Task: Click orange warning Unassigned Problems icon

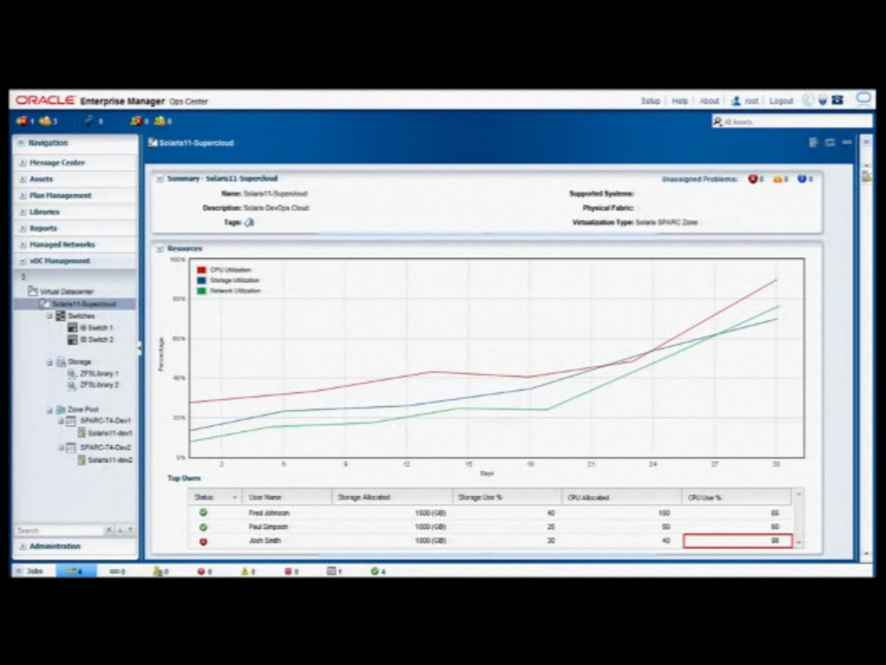Action: click(x=778, y=178)
